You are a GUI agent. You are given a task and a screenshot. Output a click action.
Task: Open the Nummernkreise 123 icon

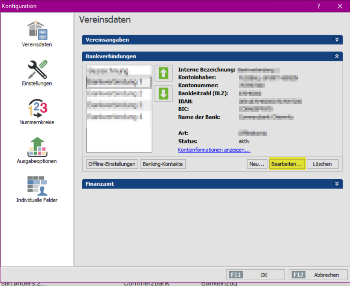37,108
